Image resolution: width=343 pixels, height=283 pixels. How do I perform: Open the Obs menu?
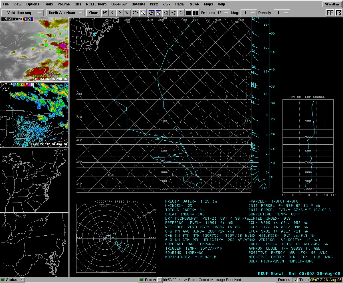[x=78, y=4]
